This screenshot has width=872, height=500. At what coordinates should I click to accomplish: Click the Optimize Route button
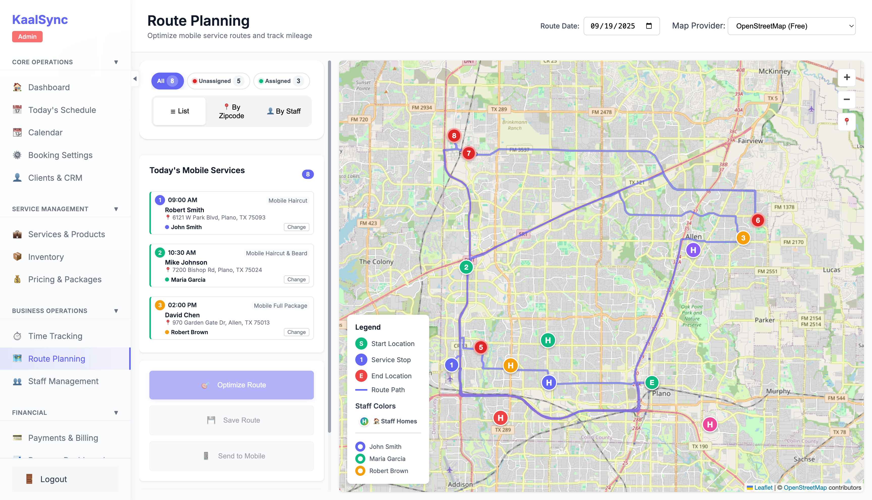[231, 385]
